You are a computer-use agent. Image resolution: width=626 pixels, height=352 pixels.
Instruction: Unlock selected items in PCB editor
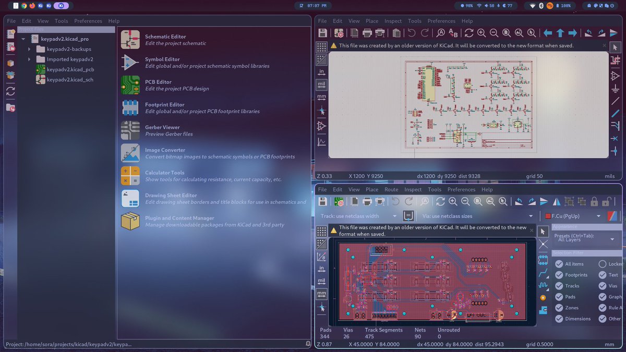[606, 201]
